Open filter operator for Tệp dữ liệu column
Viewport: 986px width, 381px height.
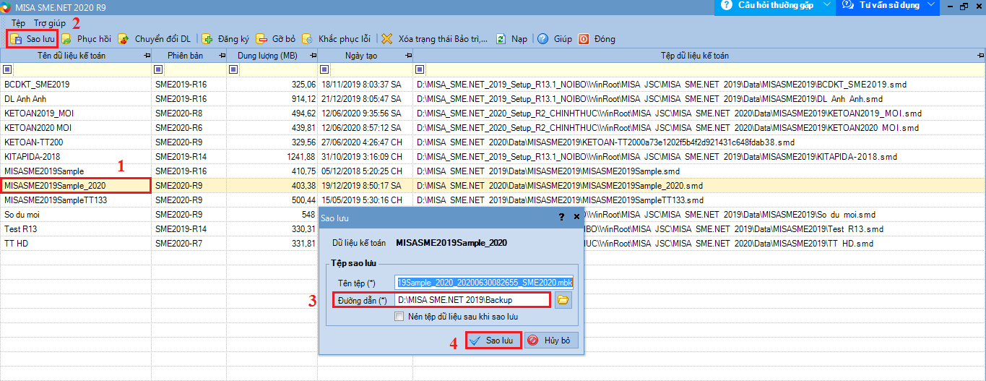[420, 69]
